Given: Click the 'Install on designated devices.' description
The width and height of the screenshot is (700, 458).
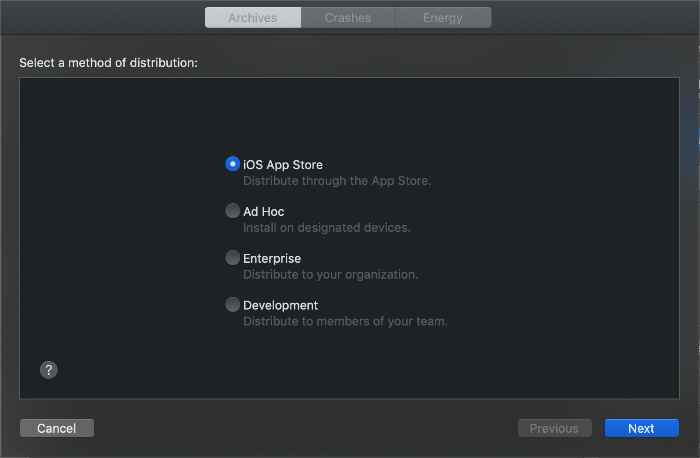Looking at the screenshot, I should (327, 228).
